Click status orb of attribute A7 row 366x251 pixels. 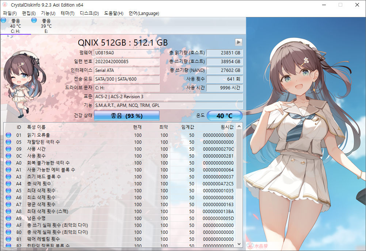point(8,204)
